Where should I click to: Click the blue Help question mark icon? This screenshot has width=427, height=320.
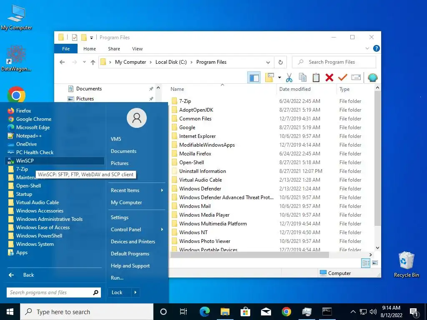click(x=377, y=48)
